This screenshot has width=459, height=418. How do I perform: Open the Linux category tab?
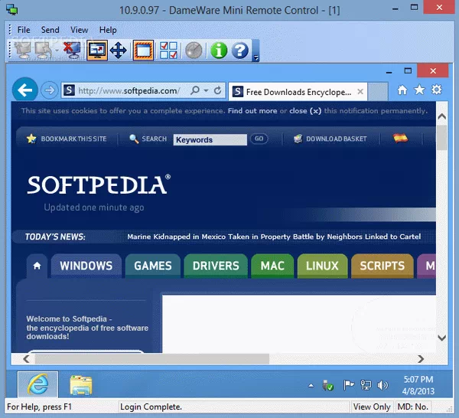point(322,266)
